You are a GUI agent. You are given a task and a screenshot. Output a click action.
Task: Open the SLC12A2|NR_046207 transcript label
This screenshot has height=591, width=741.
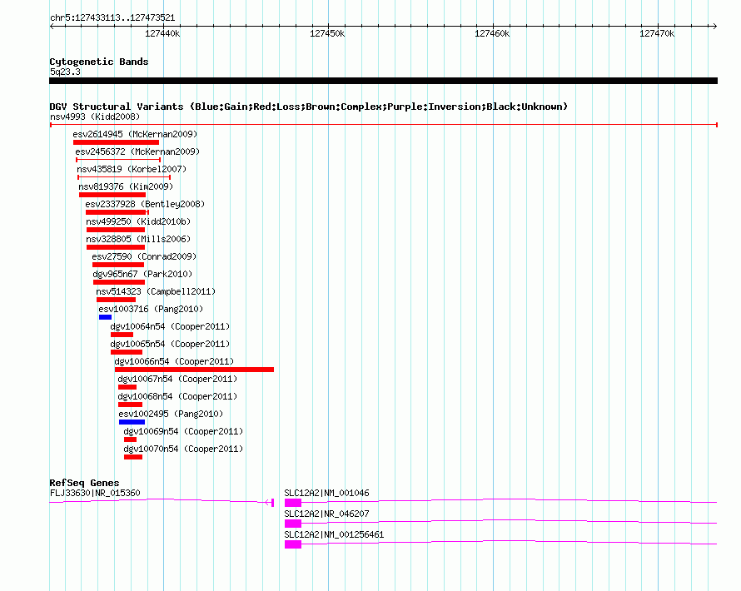coord(326,514)
